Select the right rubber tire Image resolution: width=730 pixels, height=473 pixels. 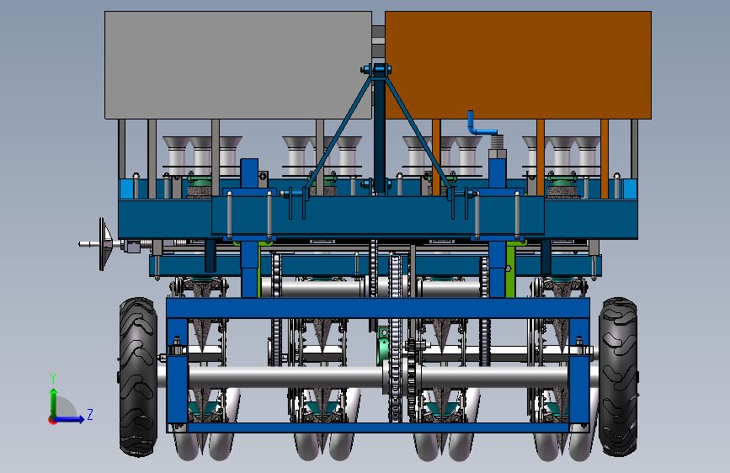coord(618,377)
